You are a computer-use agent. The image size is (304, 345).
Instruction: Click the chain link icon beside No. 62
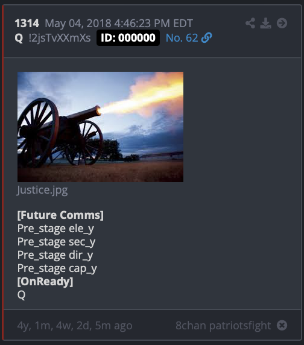pos(206,37)
